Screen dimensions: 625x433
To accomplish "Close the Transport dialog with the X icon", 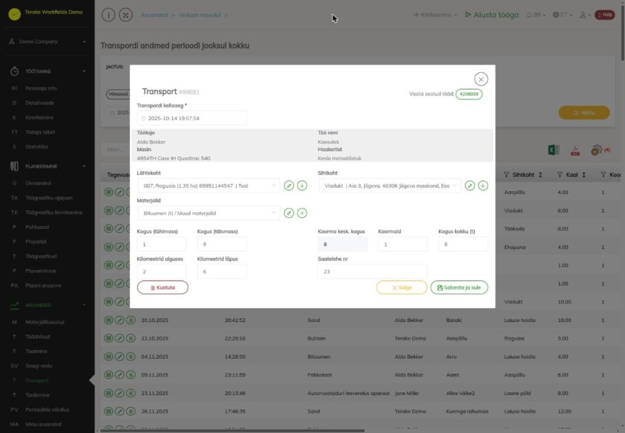I will [x=481, y=79].
